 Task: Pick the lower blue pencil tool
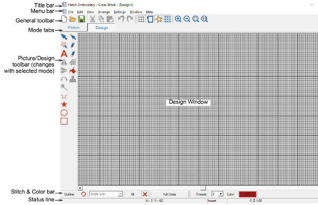pos(73,53)
